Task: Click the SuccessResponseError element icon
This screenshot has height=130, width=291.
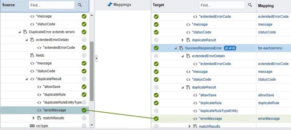Action: tap(181, 48)
